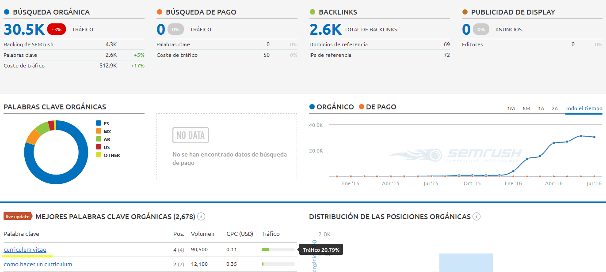Image resolution: width=606 pixels, height=272 pixels.
Task: Click the orange Búsqueda de Pago dot
Action: click(x=160, y=12)
